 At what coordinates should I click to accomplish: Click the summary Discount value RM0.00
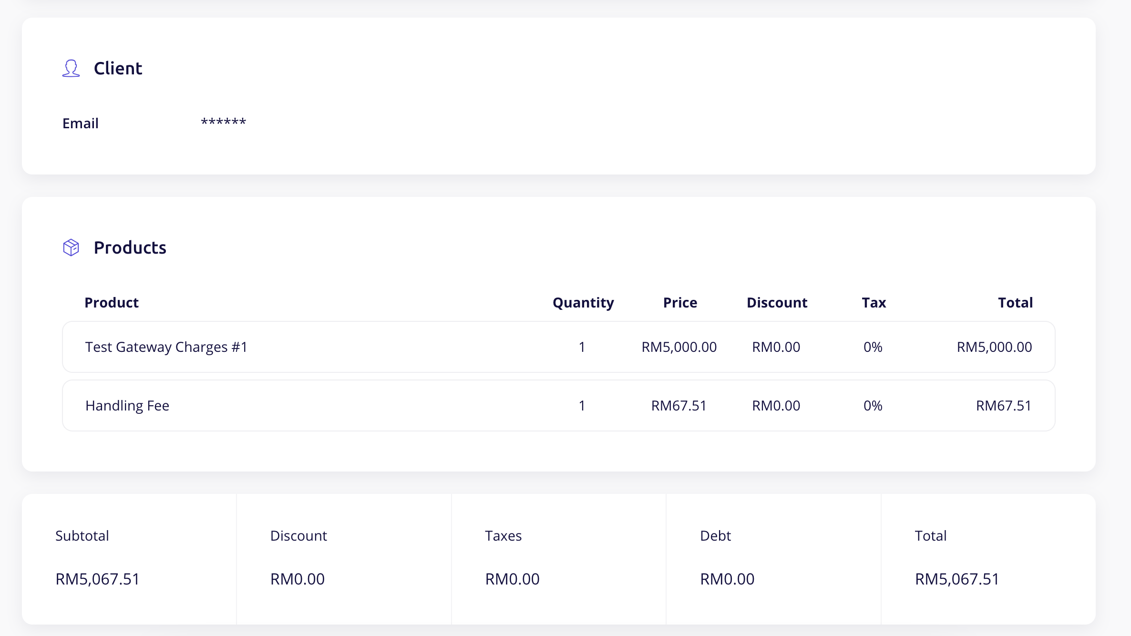click(x=298, y=579)
